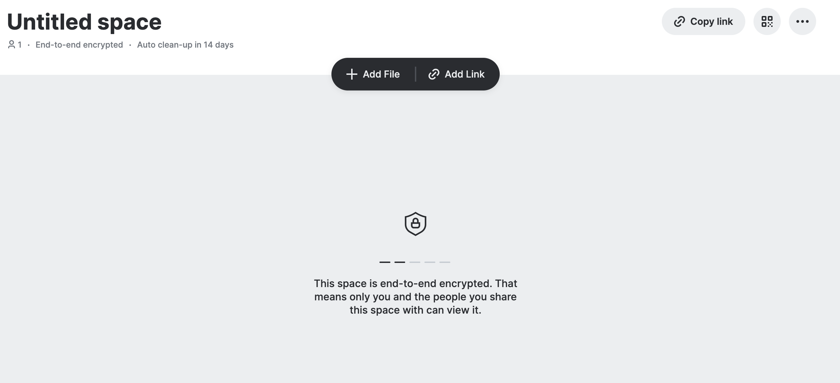Screen dimensions: 840x383
Task: Click the member count person icon
Action: point(12,45)
